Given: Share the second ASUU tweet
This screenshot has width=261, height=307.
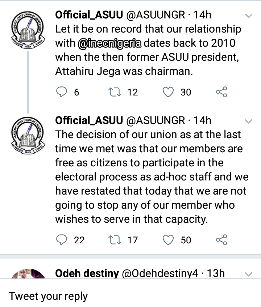Looking at the screenshot, I should click(x=221, y=239).
